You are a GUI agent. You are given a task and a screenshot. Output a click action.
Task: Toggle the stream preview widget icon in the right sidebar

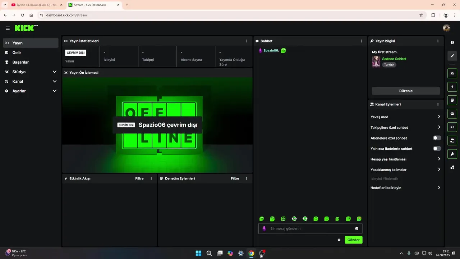pos(452,73)
